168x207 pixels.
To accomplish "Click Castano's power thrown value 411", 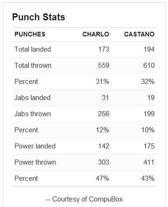I will pyautogui.click(x=149, y=162).
